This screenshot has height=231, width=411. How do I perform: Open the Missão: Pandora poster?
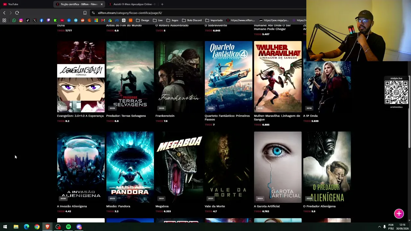click(130, 167)
